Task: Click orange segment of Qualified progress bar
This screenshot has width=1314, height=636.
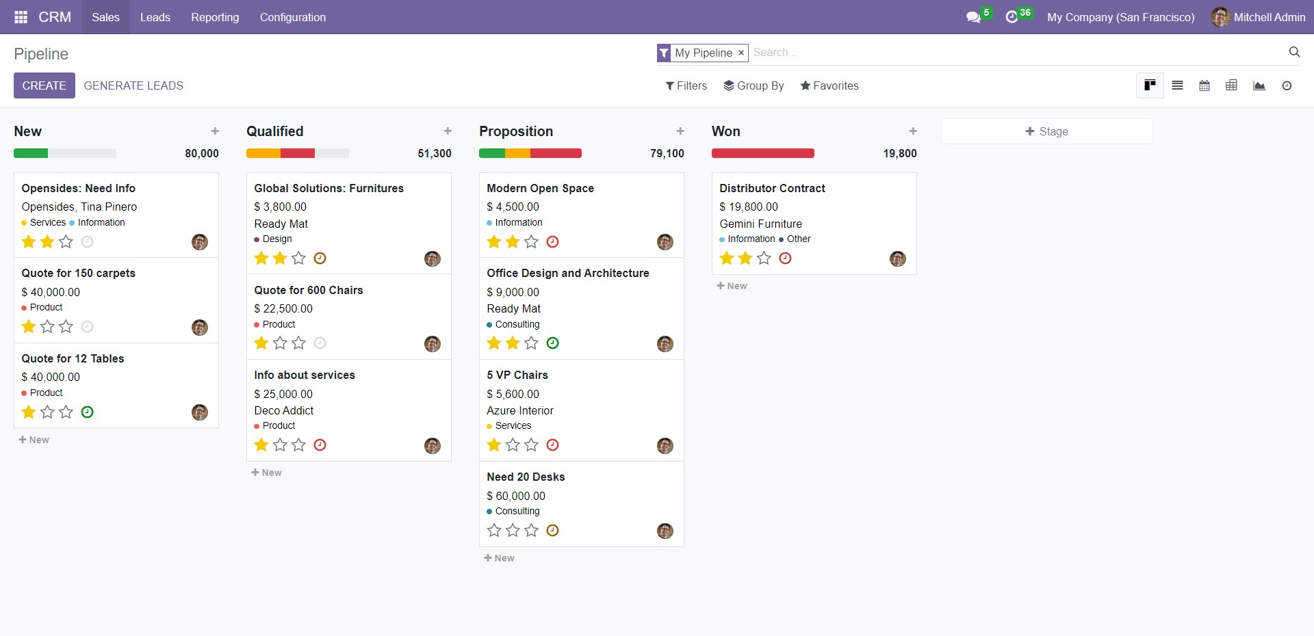Action: (263, 153)
